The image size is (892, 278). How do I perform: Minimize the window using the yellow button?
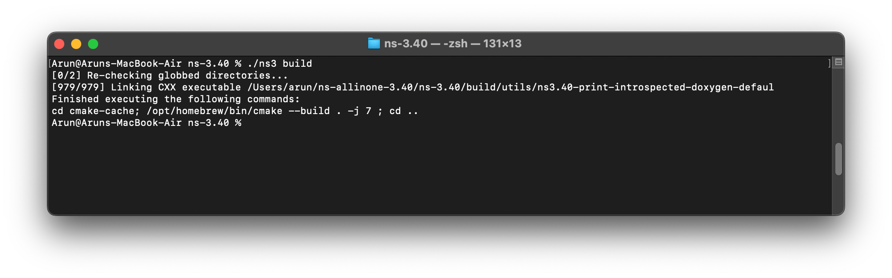(x=76, y=44)
